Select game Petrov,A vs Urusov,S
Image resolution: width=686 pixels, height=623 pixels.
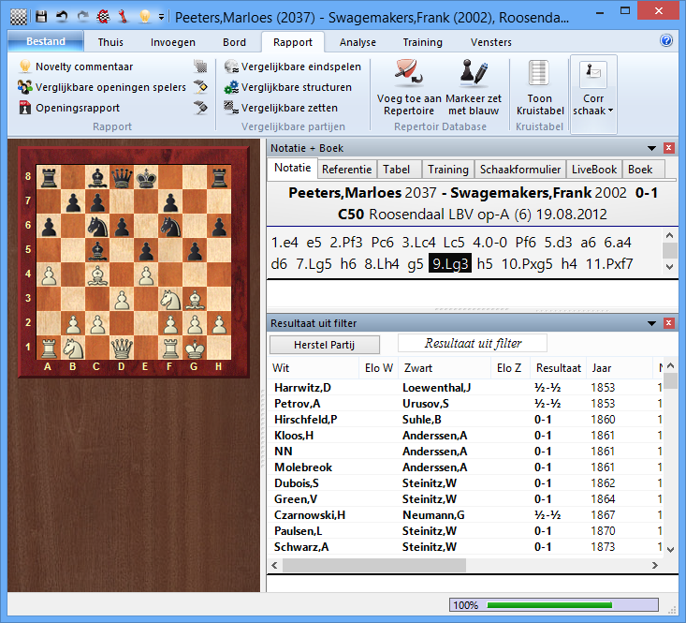click(464, 403)
